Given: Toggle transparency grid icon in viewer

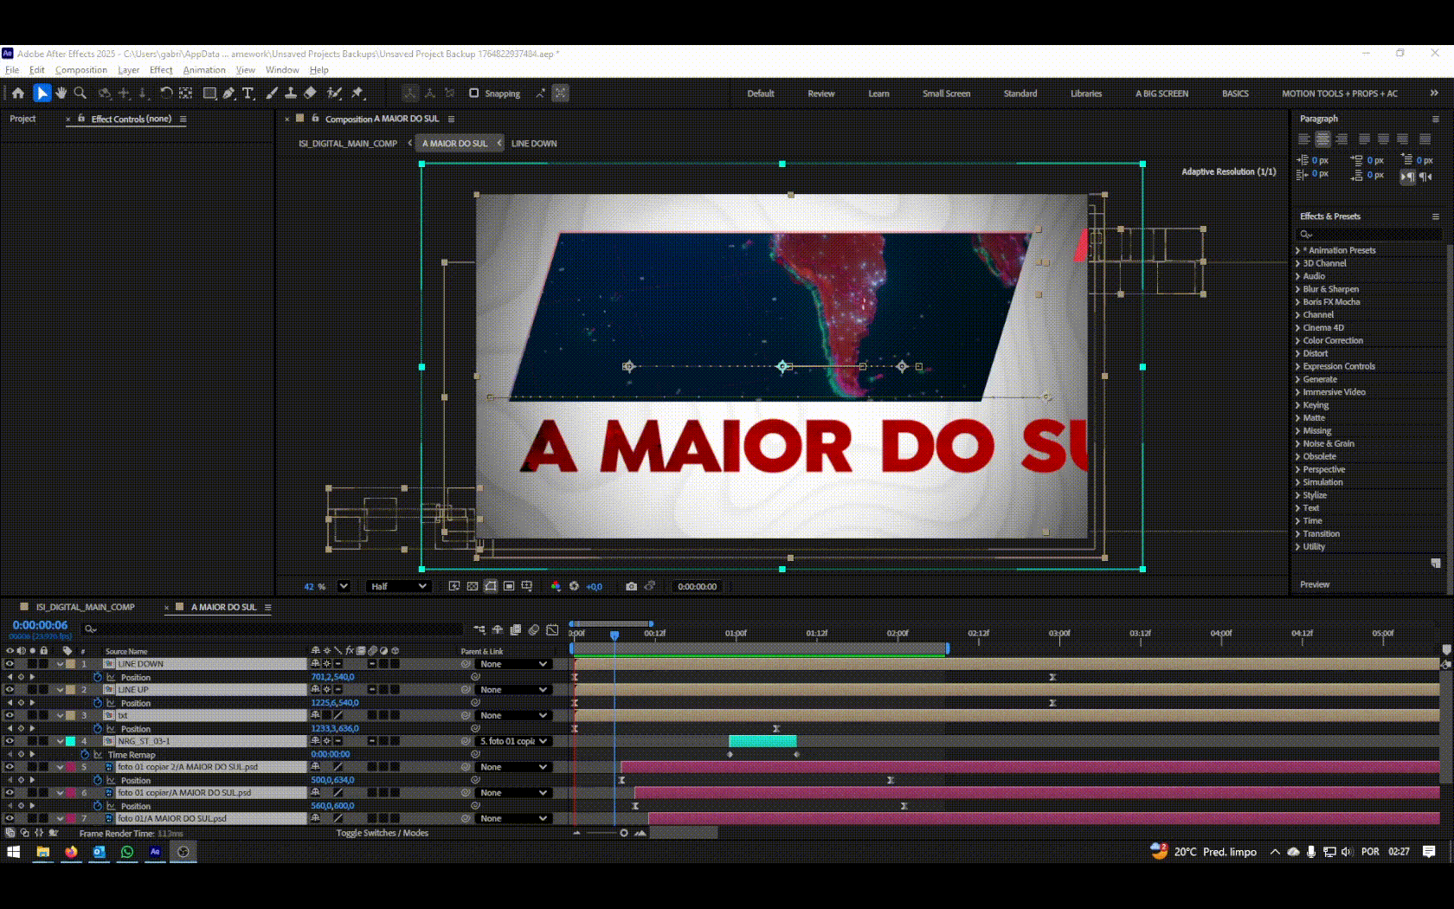Looking at the screenshot, I should (x=473, y=586).
